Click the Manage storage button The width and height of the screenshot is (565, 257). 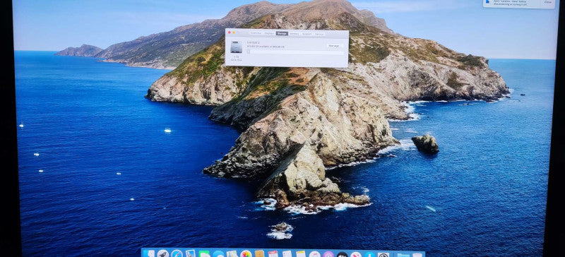[x=333, y=46]
